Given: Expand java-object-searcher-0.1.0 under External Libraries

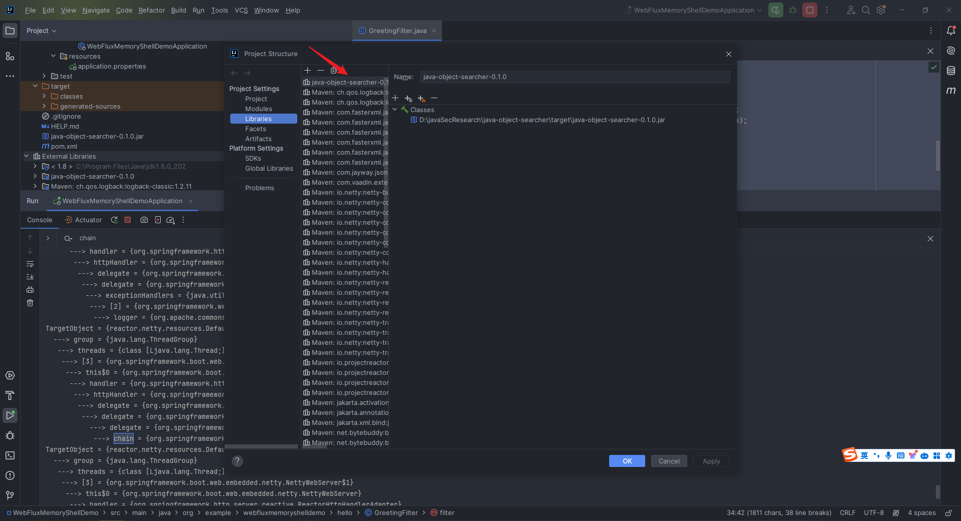Looking at the screenshot, I should 36,176.
